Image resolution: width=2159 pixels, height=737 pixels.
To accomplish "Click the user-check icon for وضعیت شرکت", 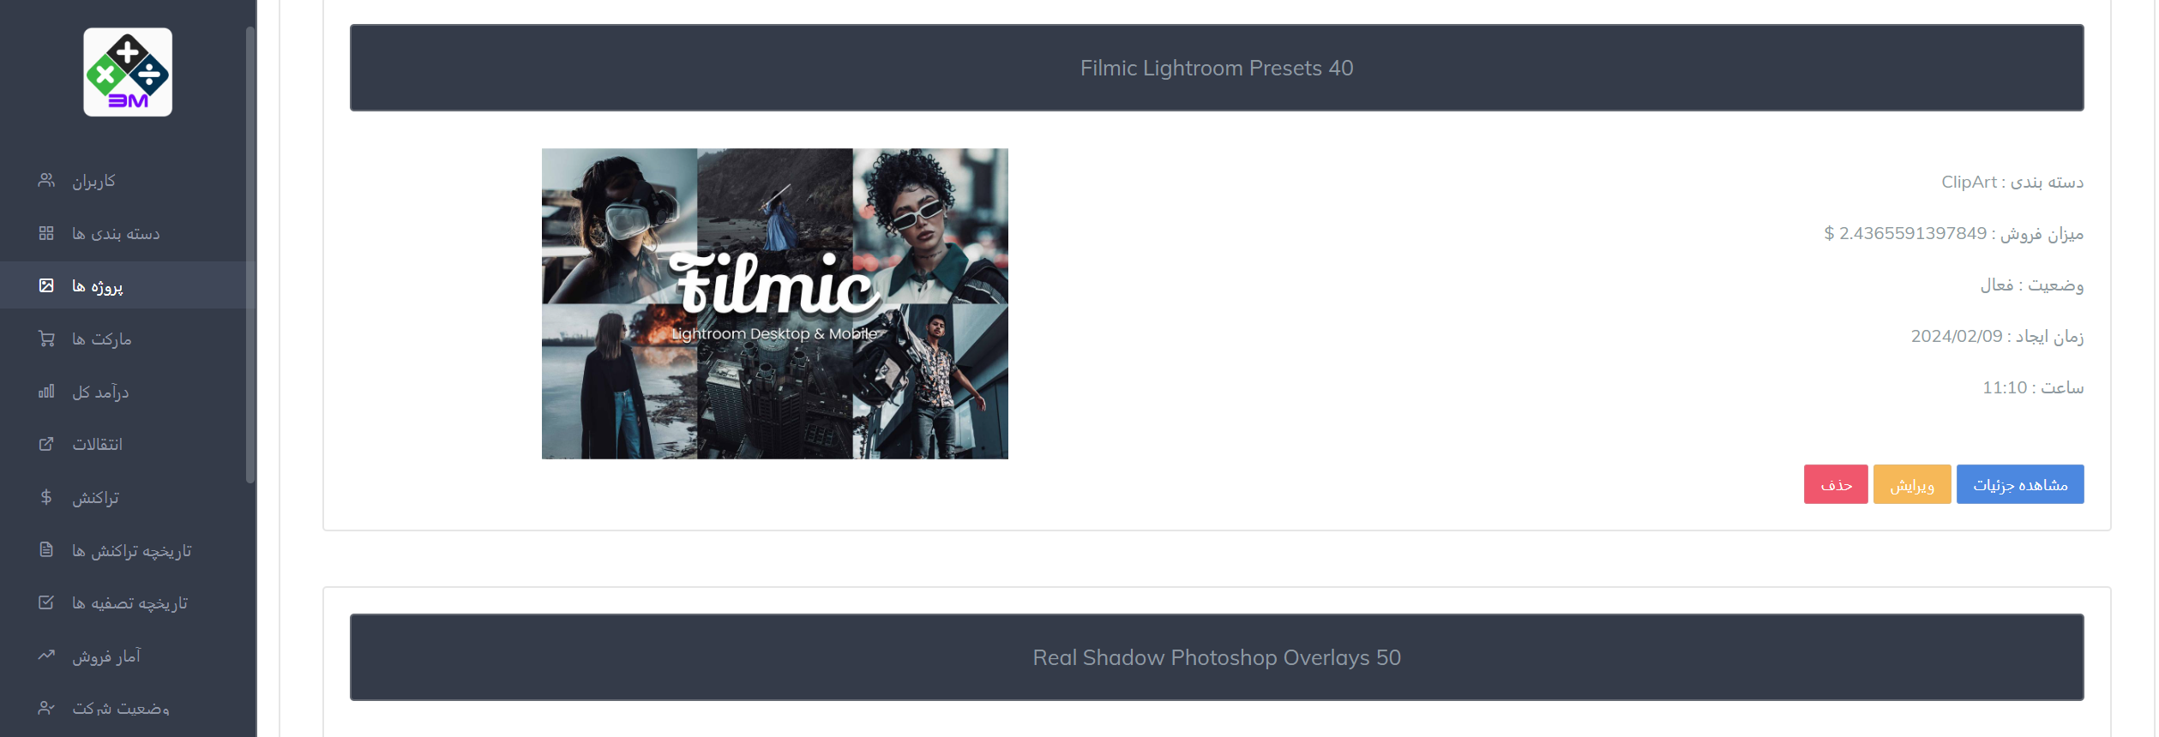I will tap(46, 708).
